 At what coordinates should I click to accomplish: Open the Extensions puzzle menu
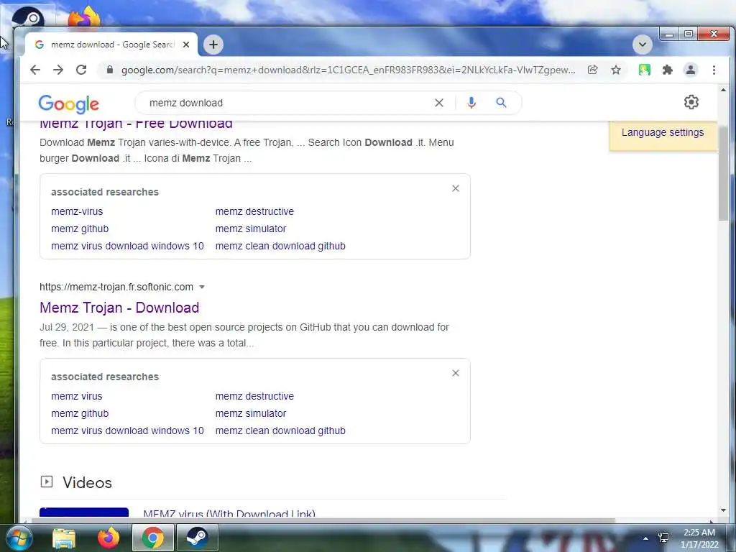coord(668,70)
